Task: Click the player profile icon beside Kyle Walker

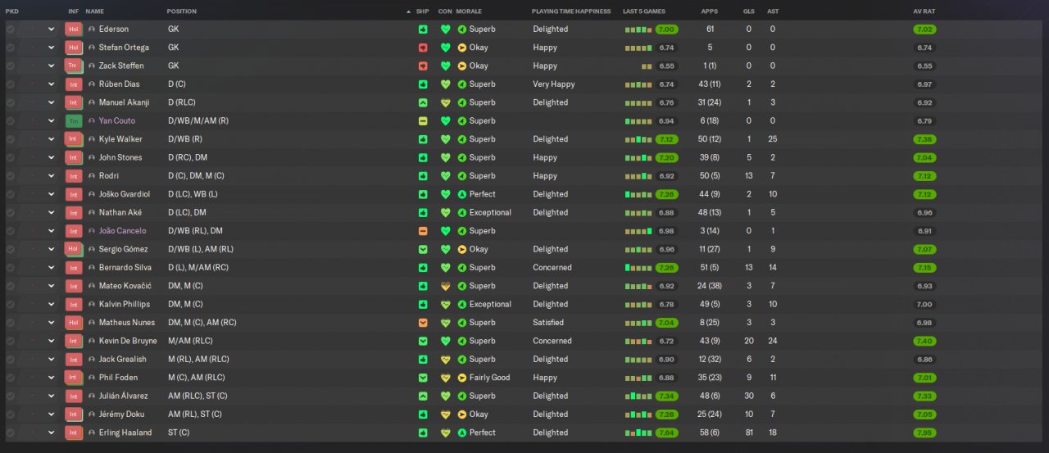Action: click(92, 139)
